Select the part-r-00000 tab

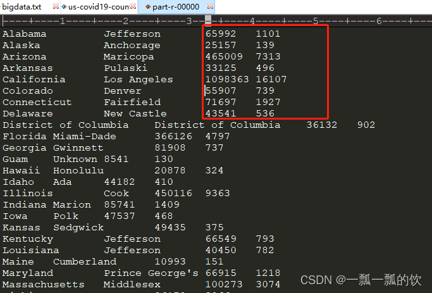coord(176,6)
